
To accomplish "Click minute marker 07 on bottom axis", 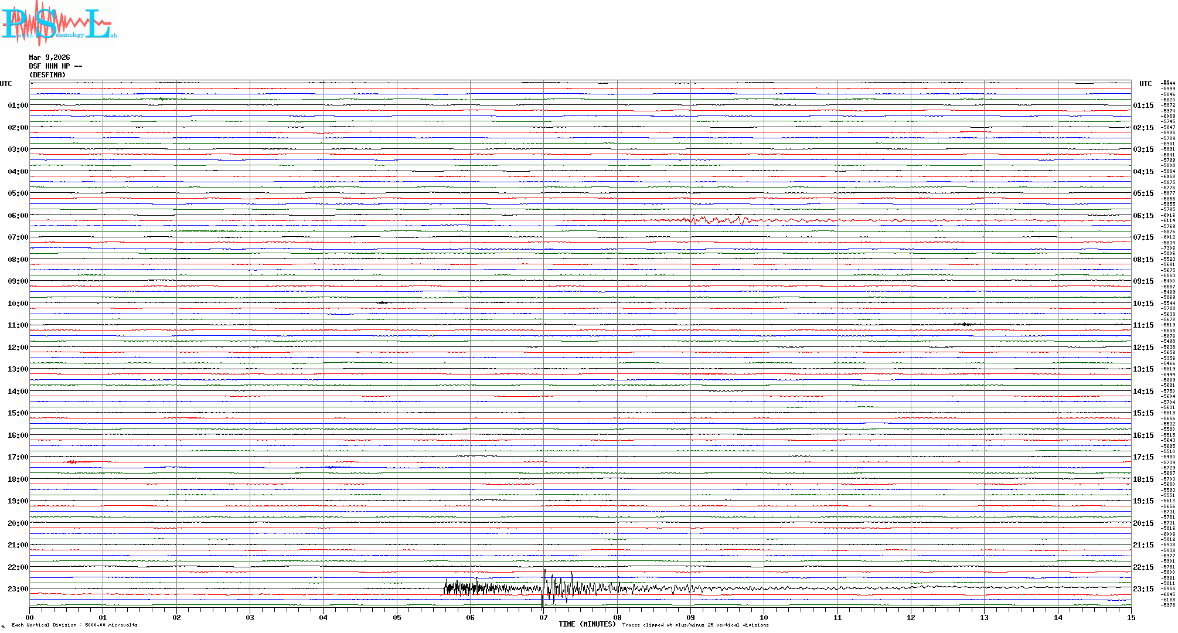I will [543, 617].
